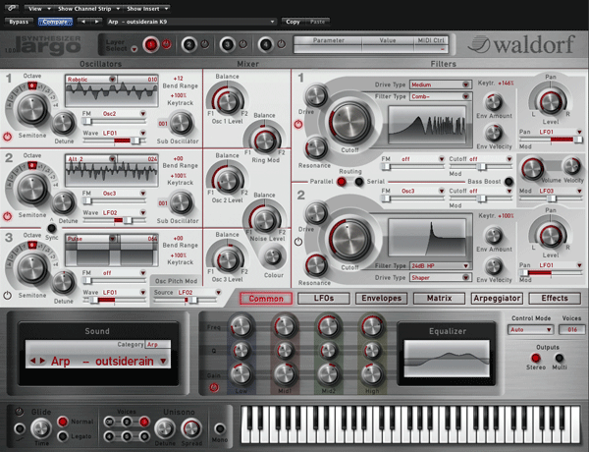589x452 pixels.
Task: Switch to the LFOs tab
Action: pyautogui.click(x=324, y=299)
